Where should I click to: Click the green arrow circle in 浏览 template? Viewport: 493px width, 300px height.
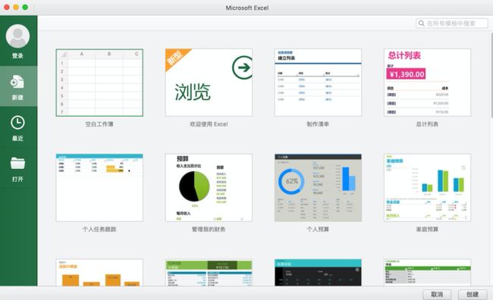243,67
